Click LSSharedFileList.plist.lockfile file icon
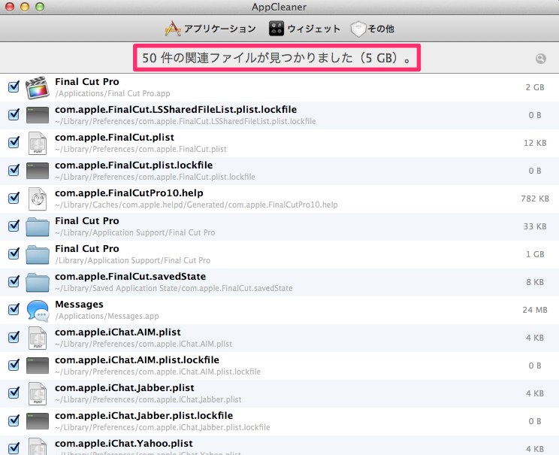Image resolution: width=559 pixels, height=455 pixels. click(38, 115)
